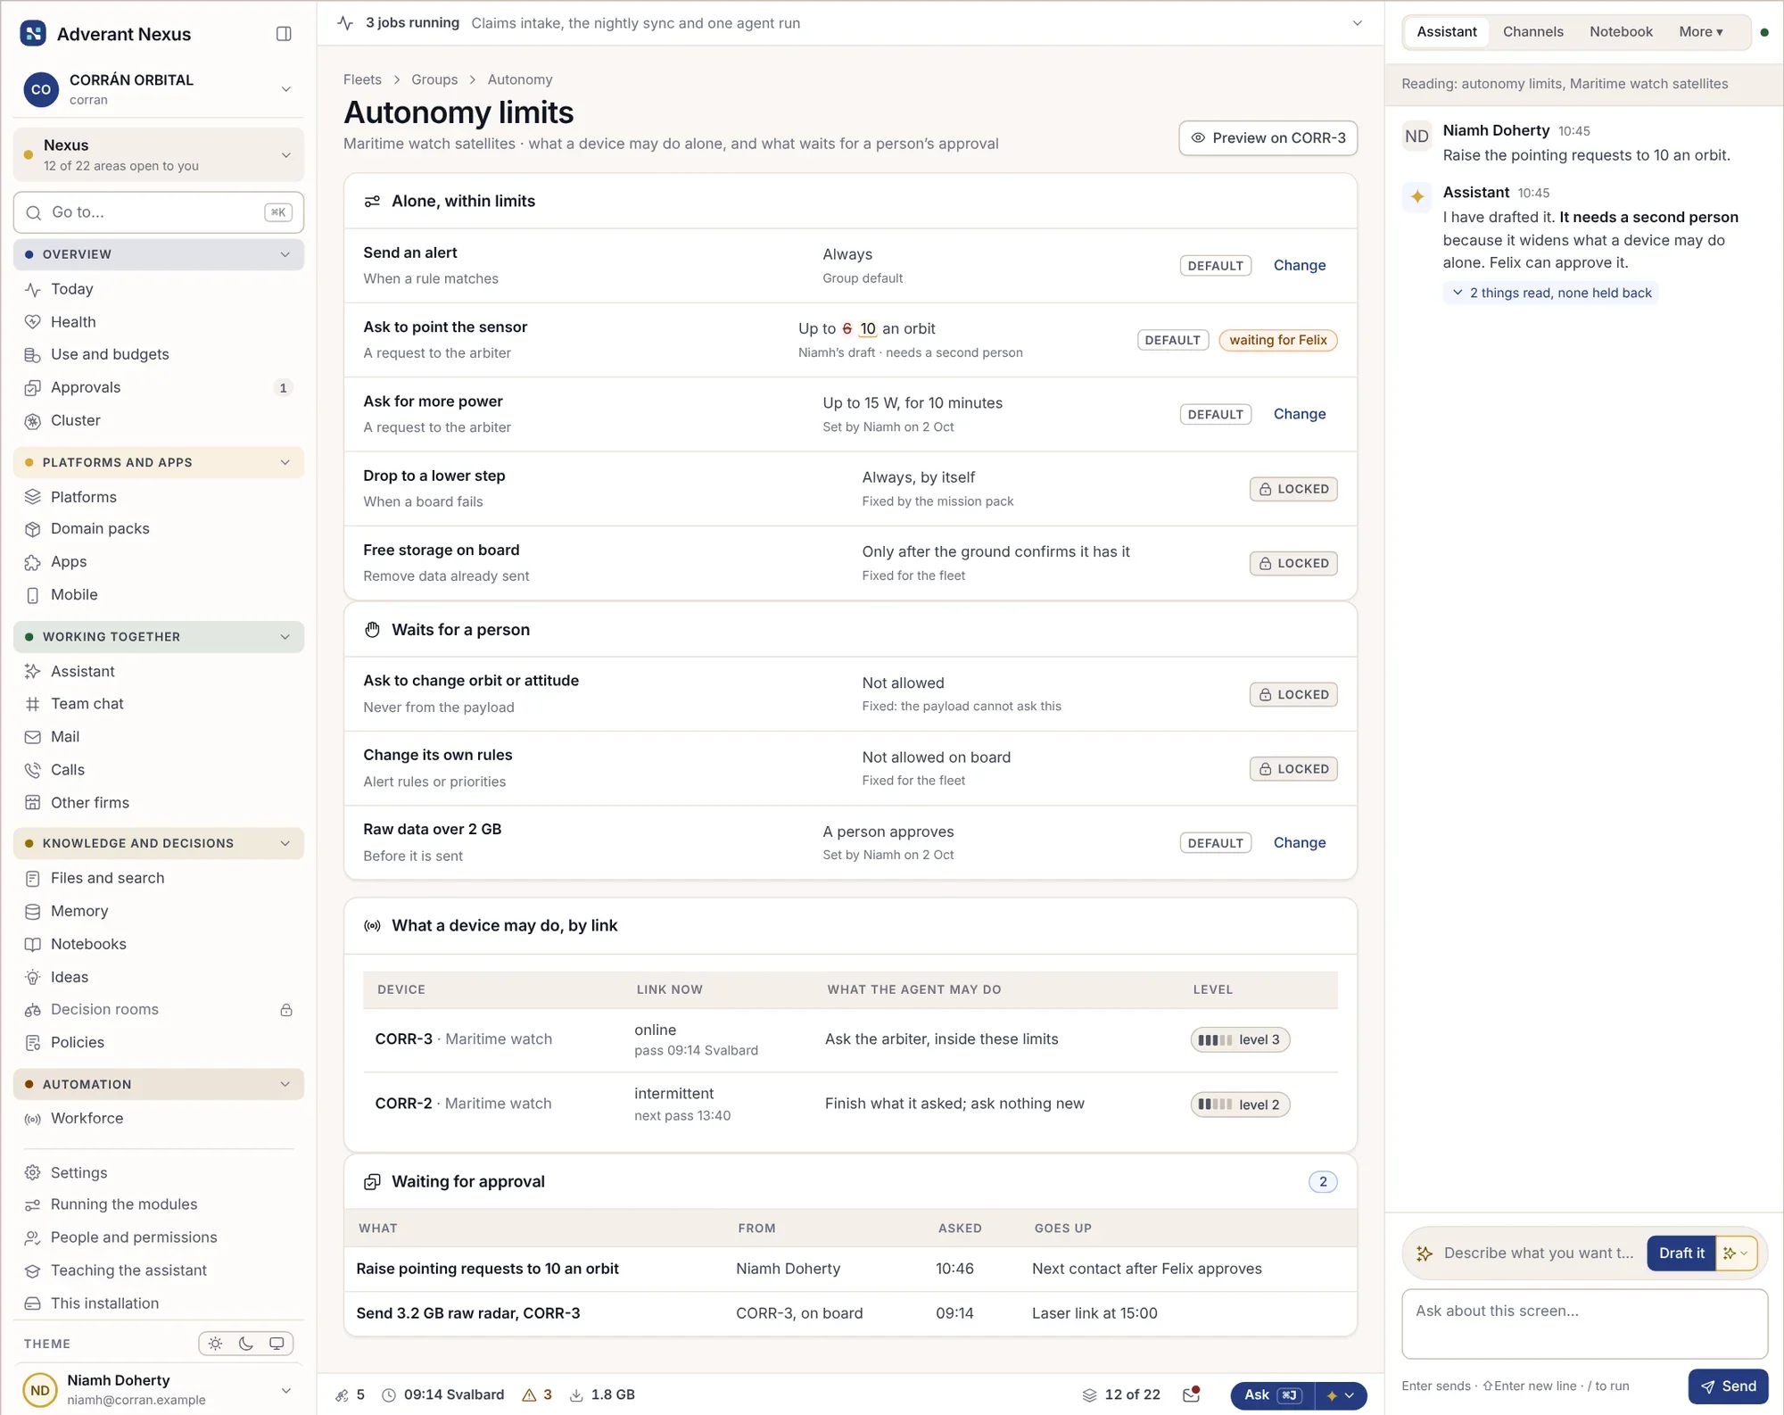
Task: Click the Draft it button
Action: pyautogui.click(x=1681, y=1254)
